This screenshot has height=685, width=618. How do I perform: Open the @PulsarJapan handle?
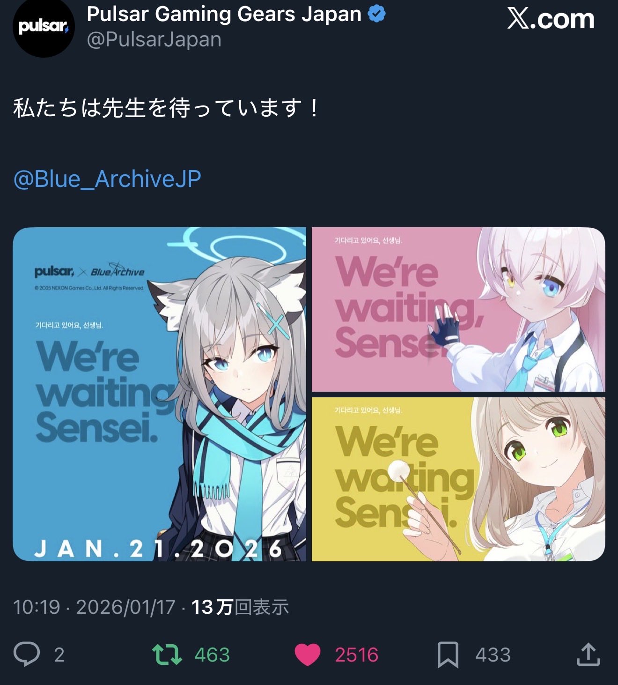tap(154, 39)
